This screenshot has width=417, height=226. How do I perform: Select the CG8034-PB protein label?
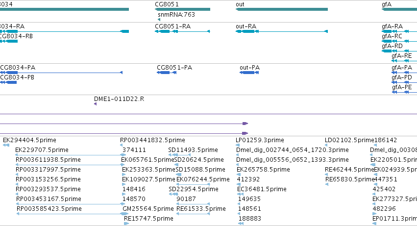click(x=17, y=77)
